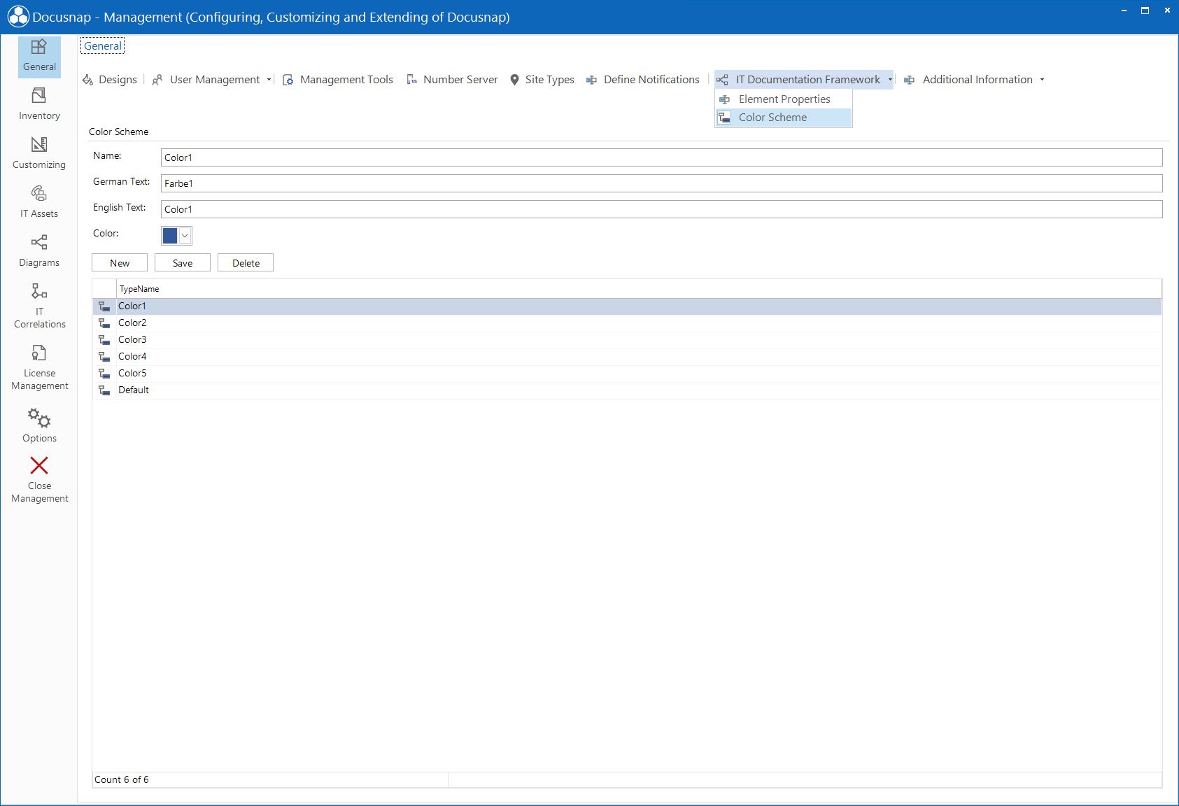The height and width of the screenshot is (806, 1179).
Task: Select the Color5 row in list
Action: coord(627,374)
